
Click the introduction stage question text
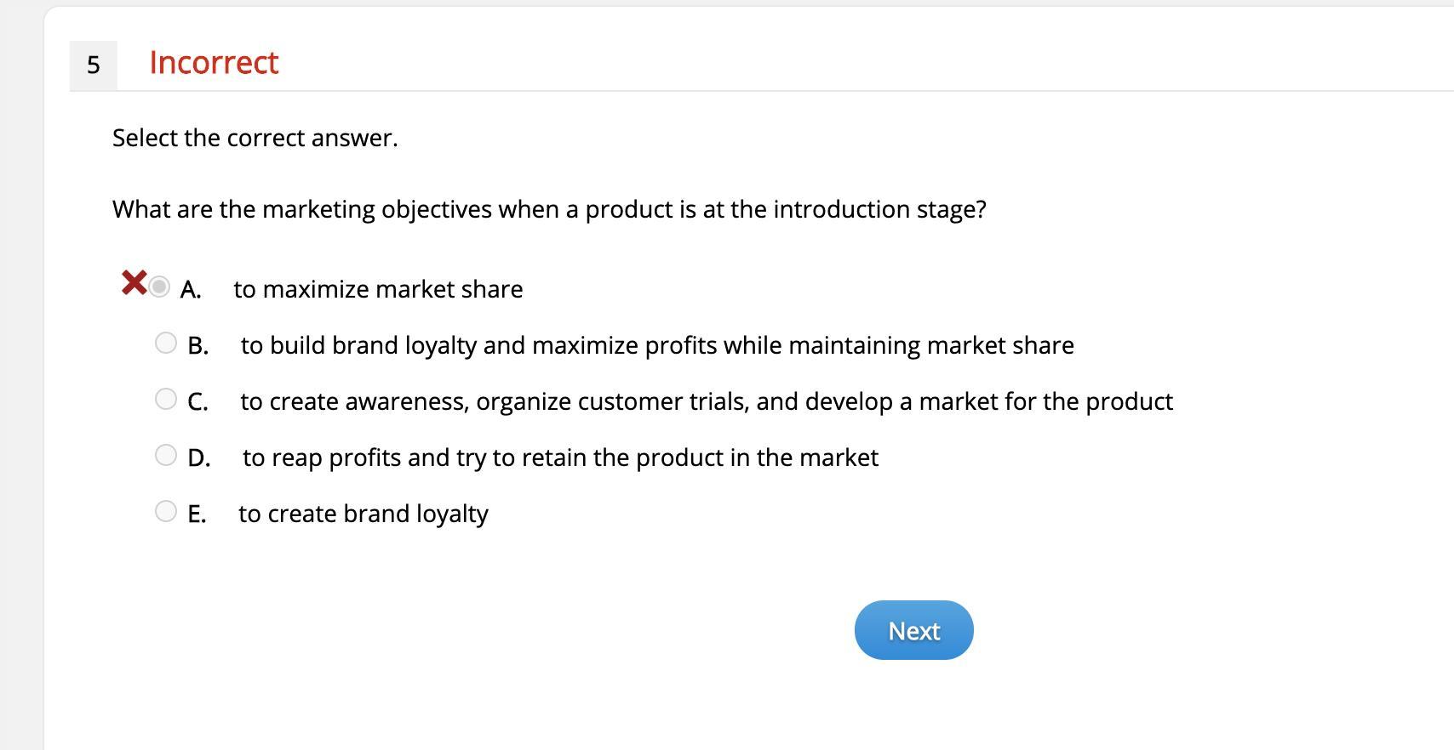[x=549, y=209]
